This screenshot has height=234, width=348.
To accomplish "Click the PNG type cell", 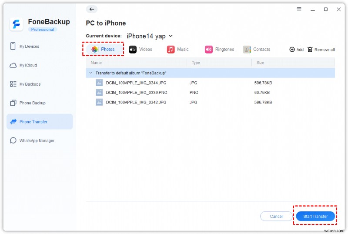I will click(194, 92).
